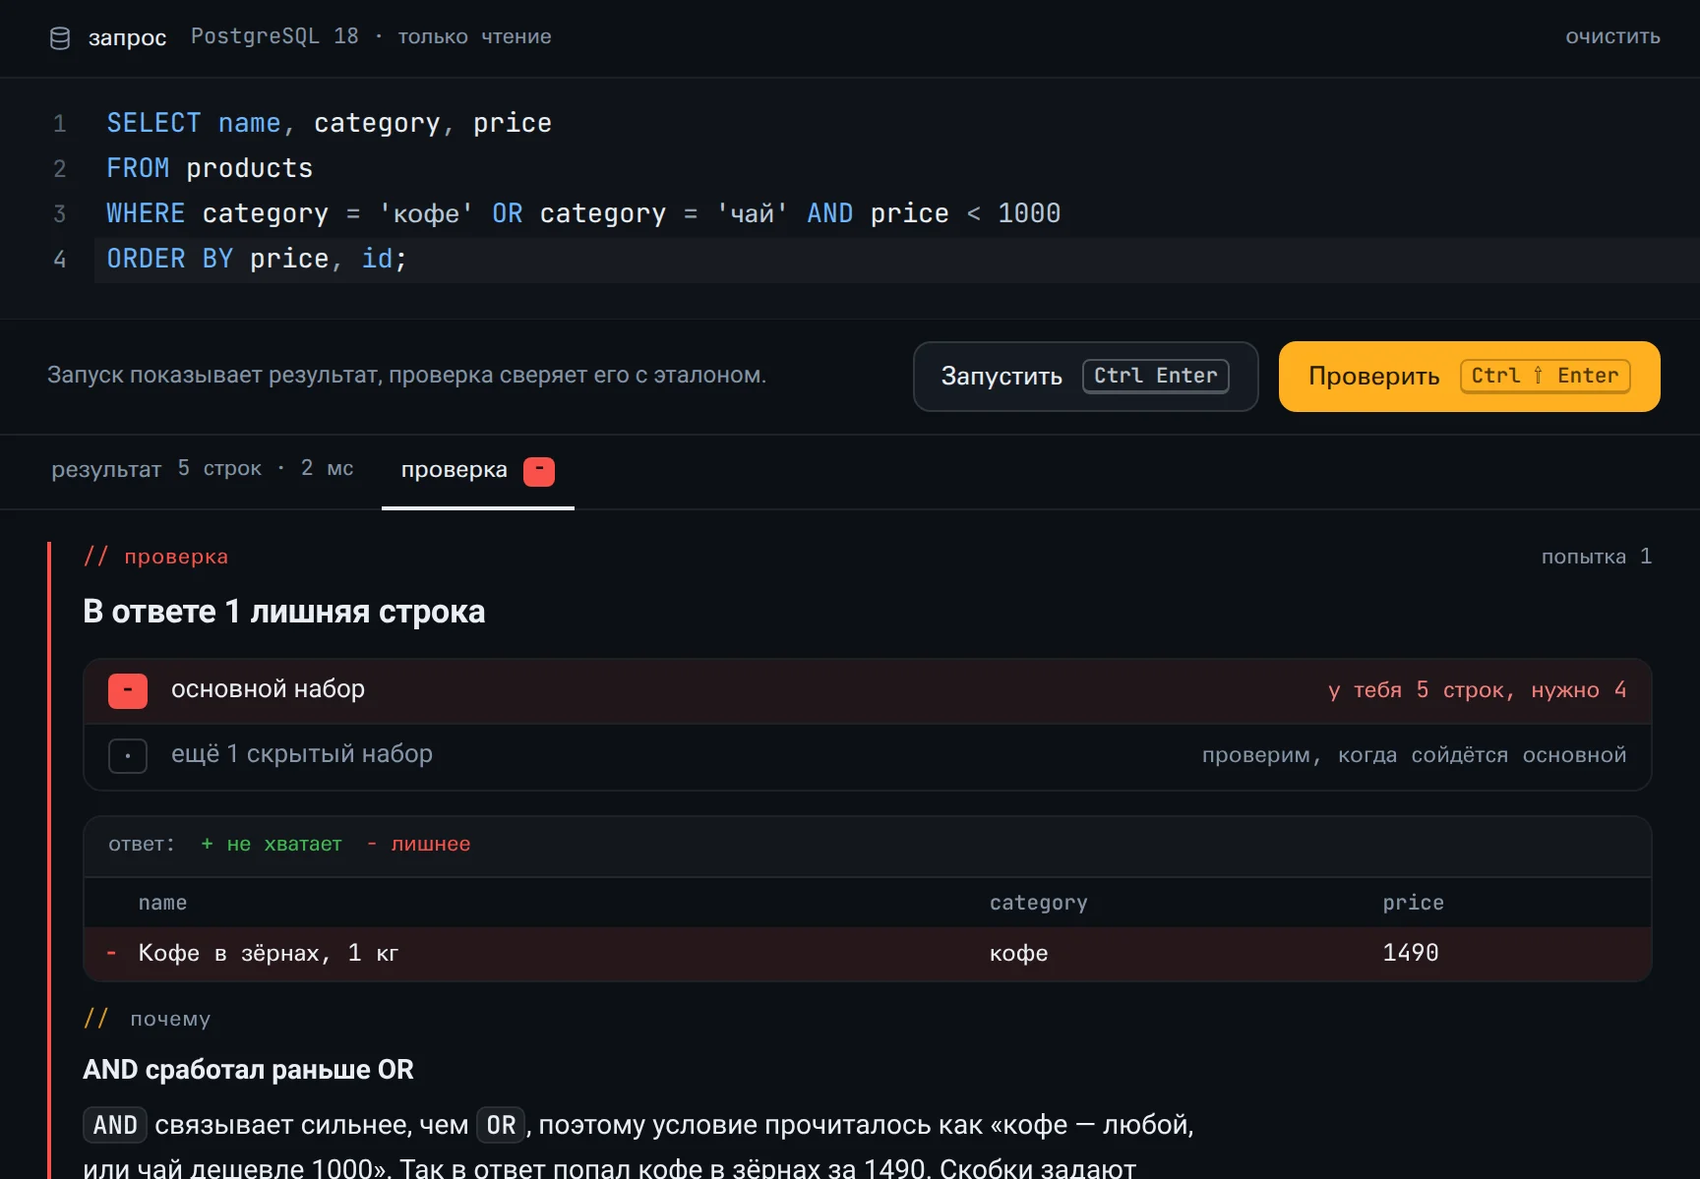Click the «// проверка» section label

click(x=155, y=557)
